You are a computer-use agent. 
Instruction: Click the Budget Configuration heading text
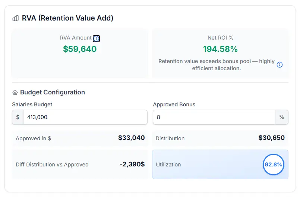click(x=53, y=92)
